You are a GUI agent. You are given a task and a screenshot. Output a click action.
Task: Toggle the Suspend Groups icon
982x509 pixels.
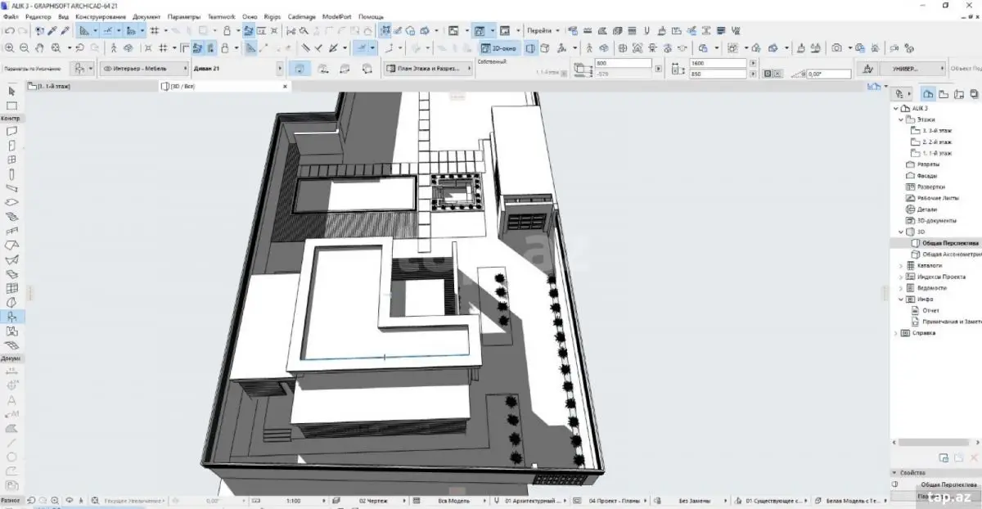click(x=385, y=30)
